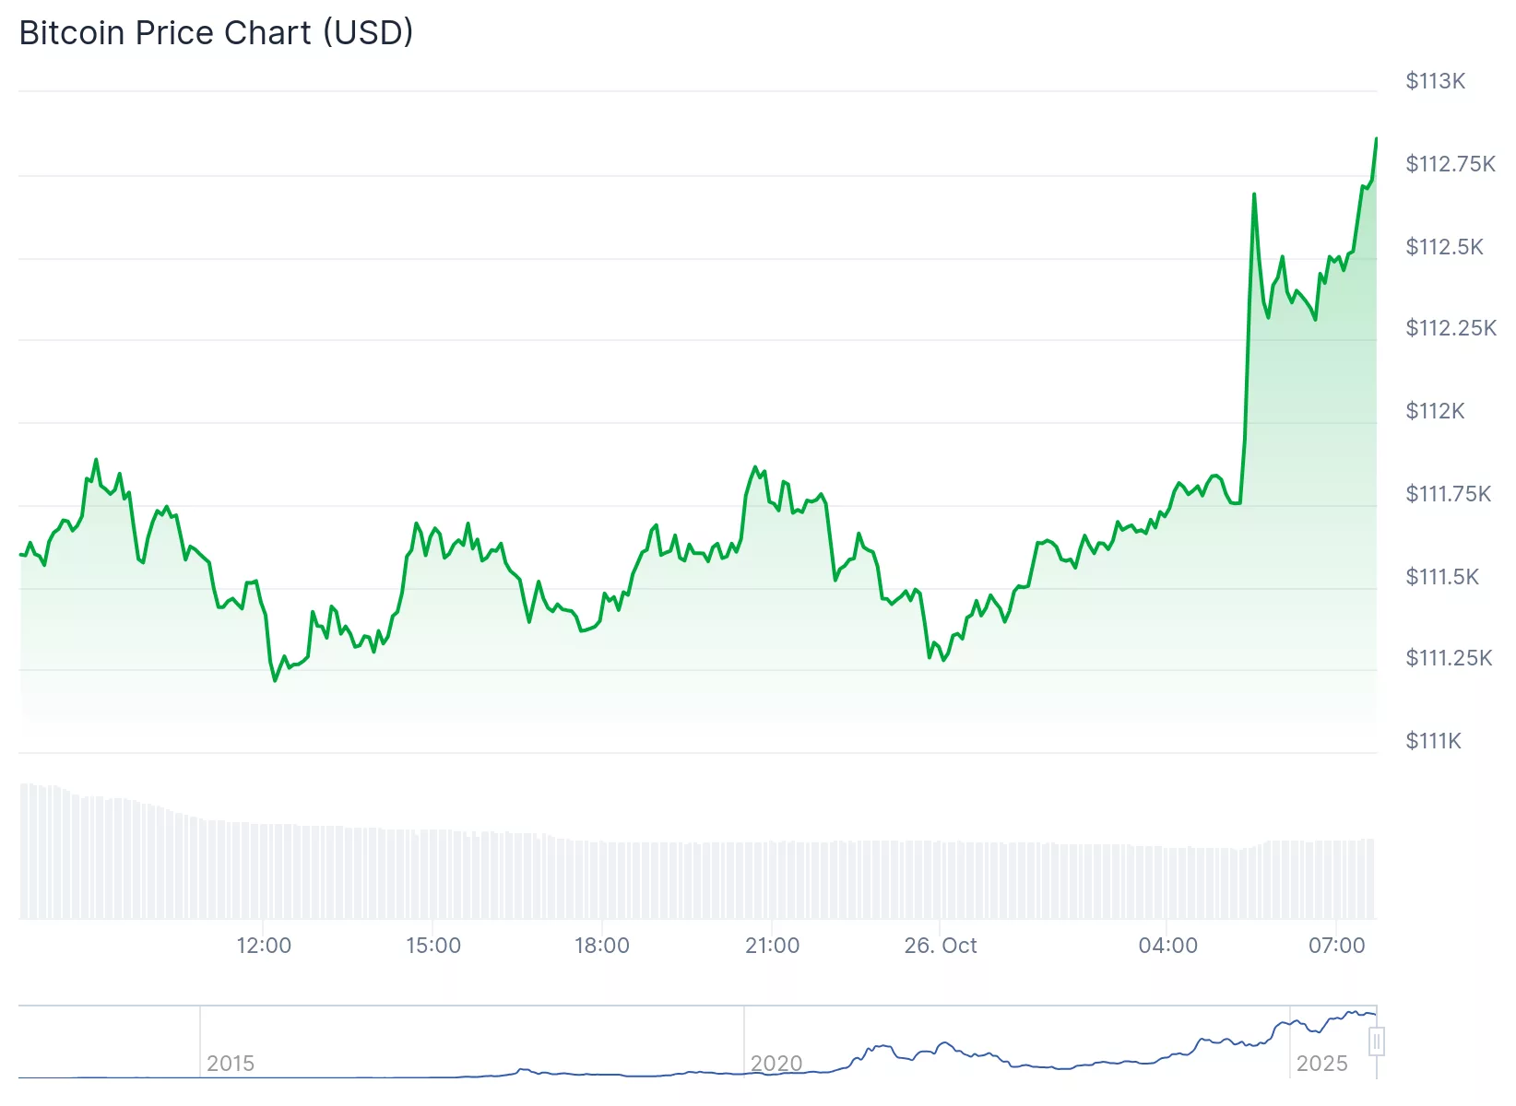Click the $111.75K price axis label
Image resolution: width=1516 pixels, height=1106 pixels.
pos(1448,494)
